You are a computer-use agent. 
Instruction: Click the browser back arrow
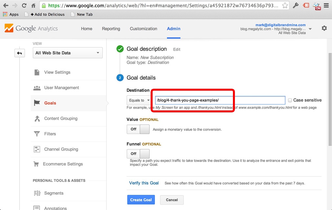[x=6, y=6]
